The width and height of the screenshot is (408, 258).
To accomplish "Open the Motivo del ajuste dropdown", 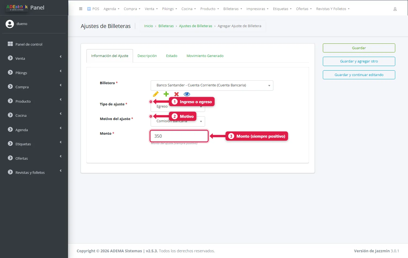I will [178, 121].
